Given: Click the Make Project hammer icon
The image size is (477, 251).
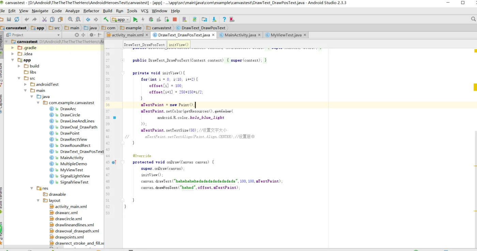Looking at the screenshot, I should [x=106, y=19].
